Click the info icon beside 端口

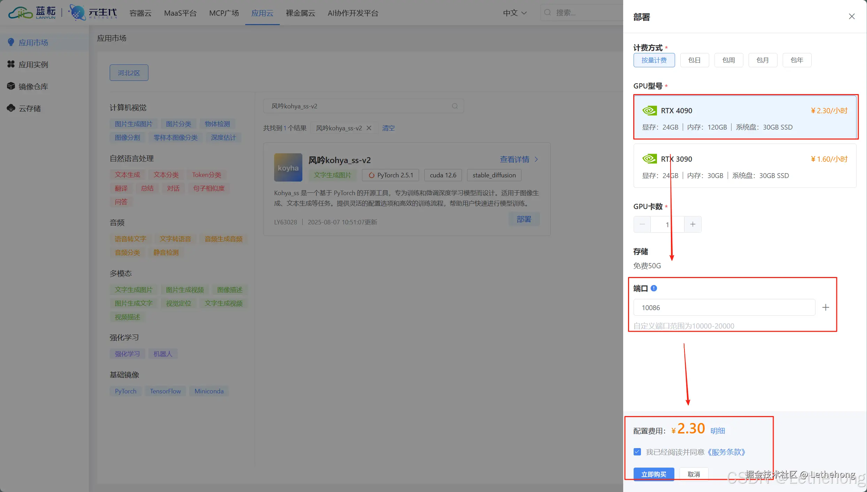[654, 288]
